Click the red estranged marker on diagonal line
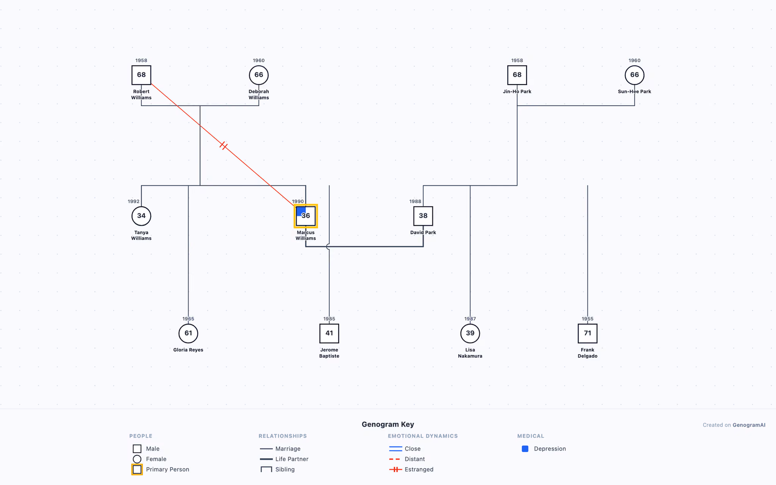This screenshot has height=485, width=776. pos(224,145)
